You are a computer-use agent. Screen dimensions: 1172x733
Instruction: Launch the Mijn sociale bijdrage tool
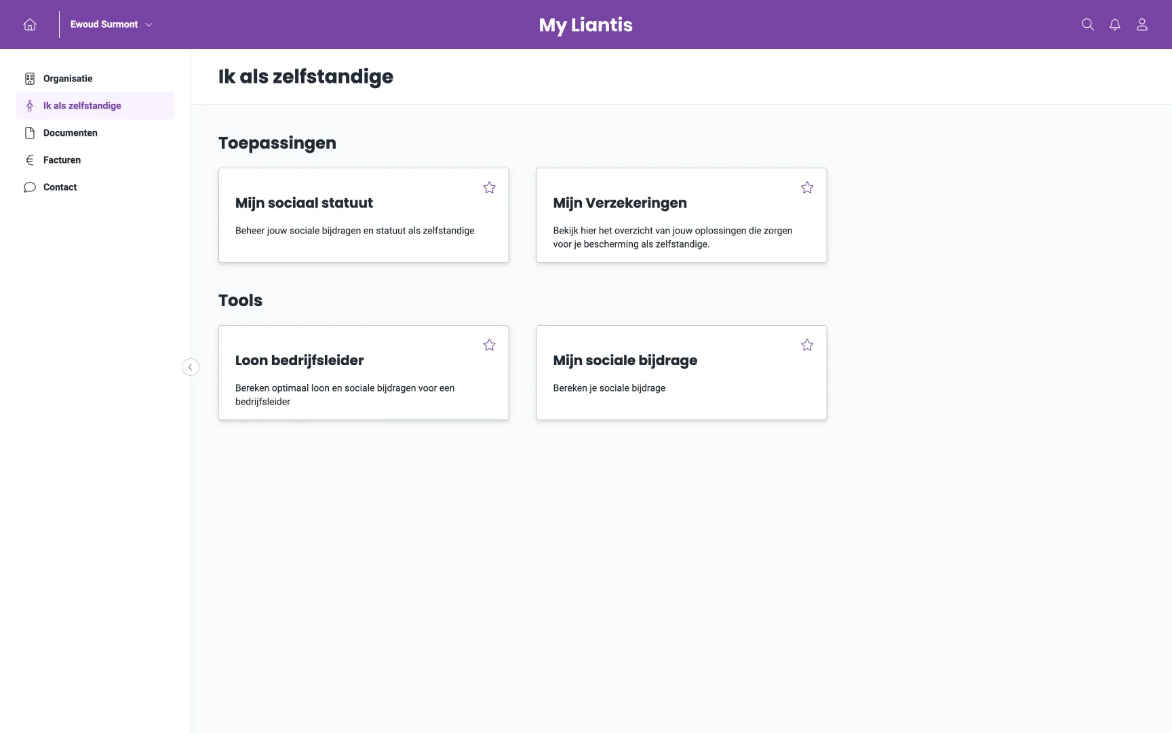682,373
